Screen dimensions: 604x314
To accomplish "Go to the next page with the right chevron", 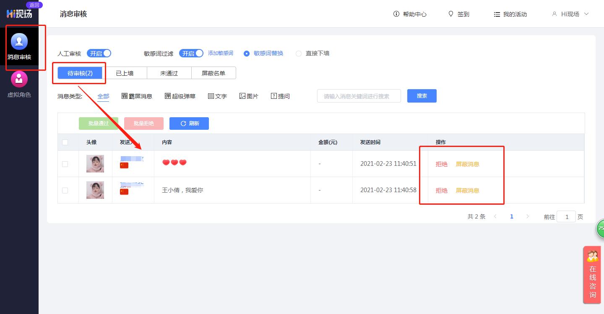I will (528, 216).
